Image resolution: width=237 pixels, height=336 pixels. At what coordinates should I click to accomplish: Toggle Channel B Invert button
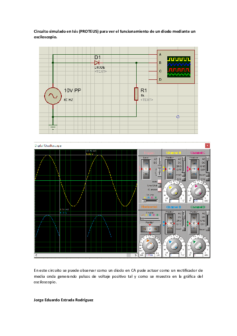pos(184,229)
